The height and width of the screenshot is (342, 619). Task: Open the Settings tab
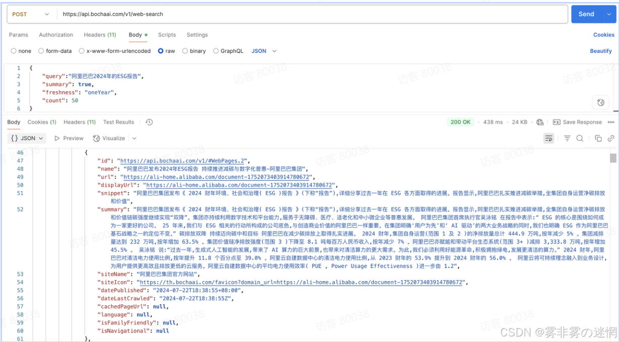(x=197, y=35)
